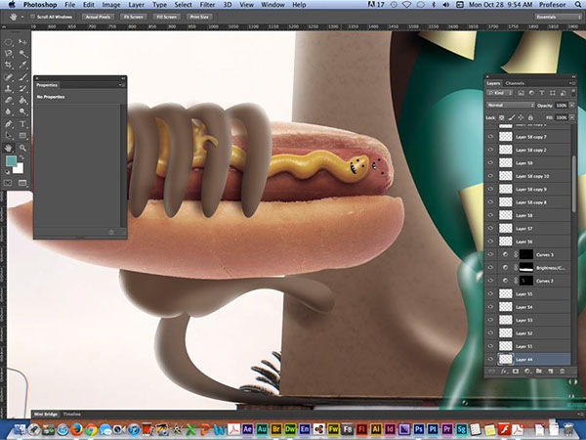Viewport: 586px width, 440px height.
Task: Open the Window menu
Action: click(272, 5)
